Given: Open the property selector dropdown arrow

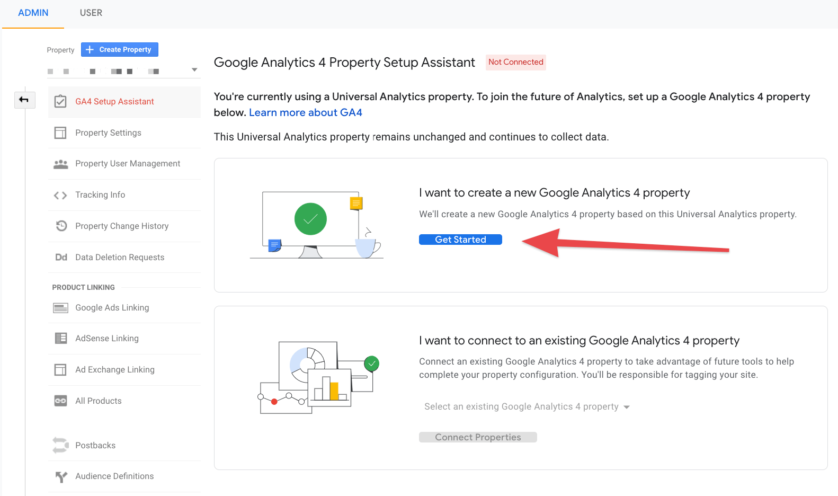Looking at the screenshot, I should tap(194, 70).
